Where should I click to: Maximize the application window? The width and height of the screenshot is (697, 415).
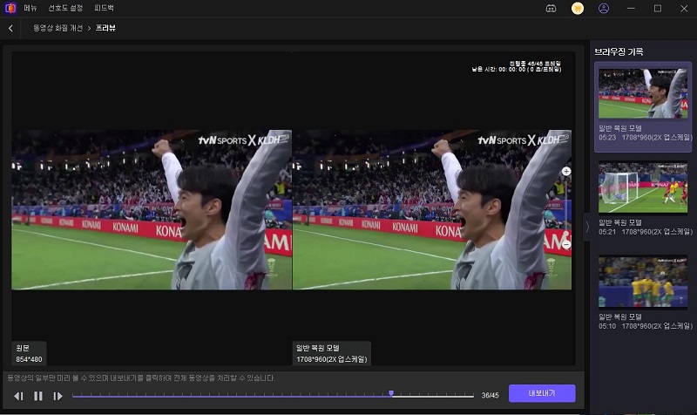658,9
